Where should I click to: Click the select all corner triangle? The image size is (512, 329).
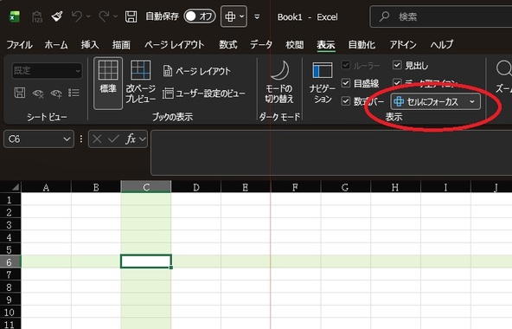click(16, 187)
